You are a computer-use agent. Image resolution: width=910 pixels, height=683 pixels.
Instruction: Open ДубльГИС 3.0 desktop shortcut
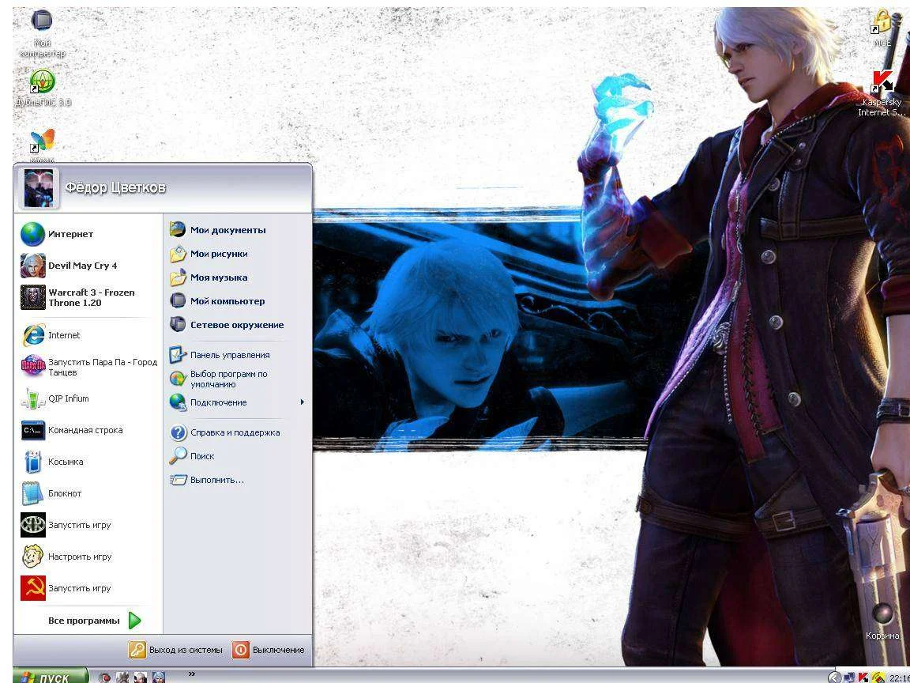pos(43,88)
